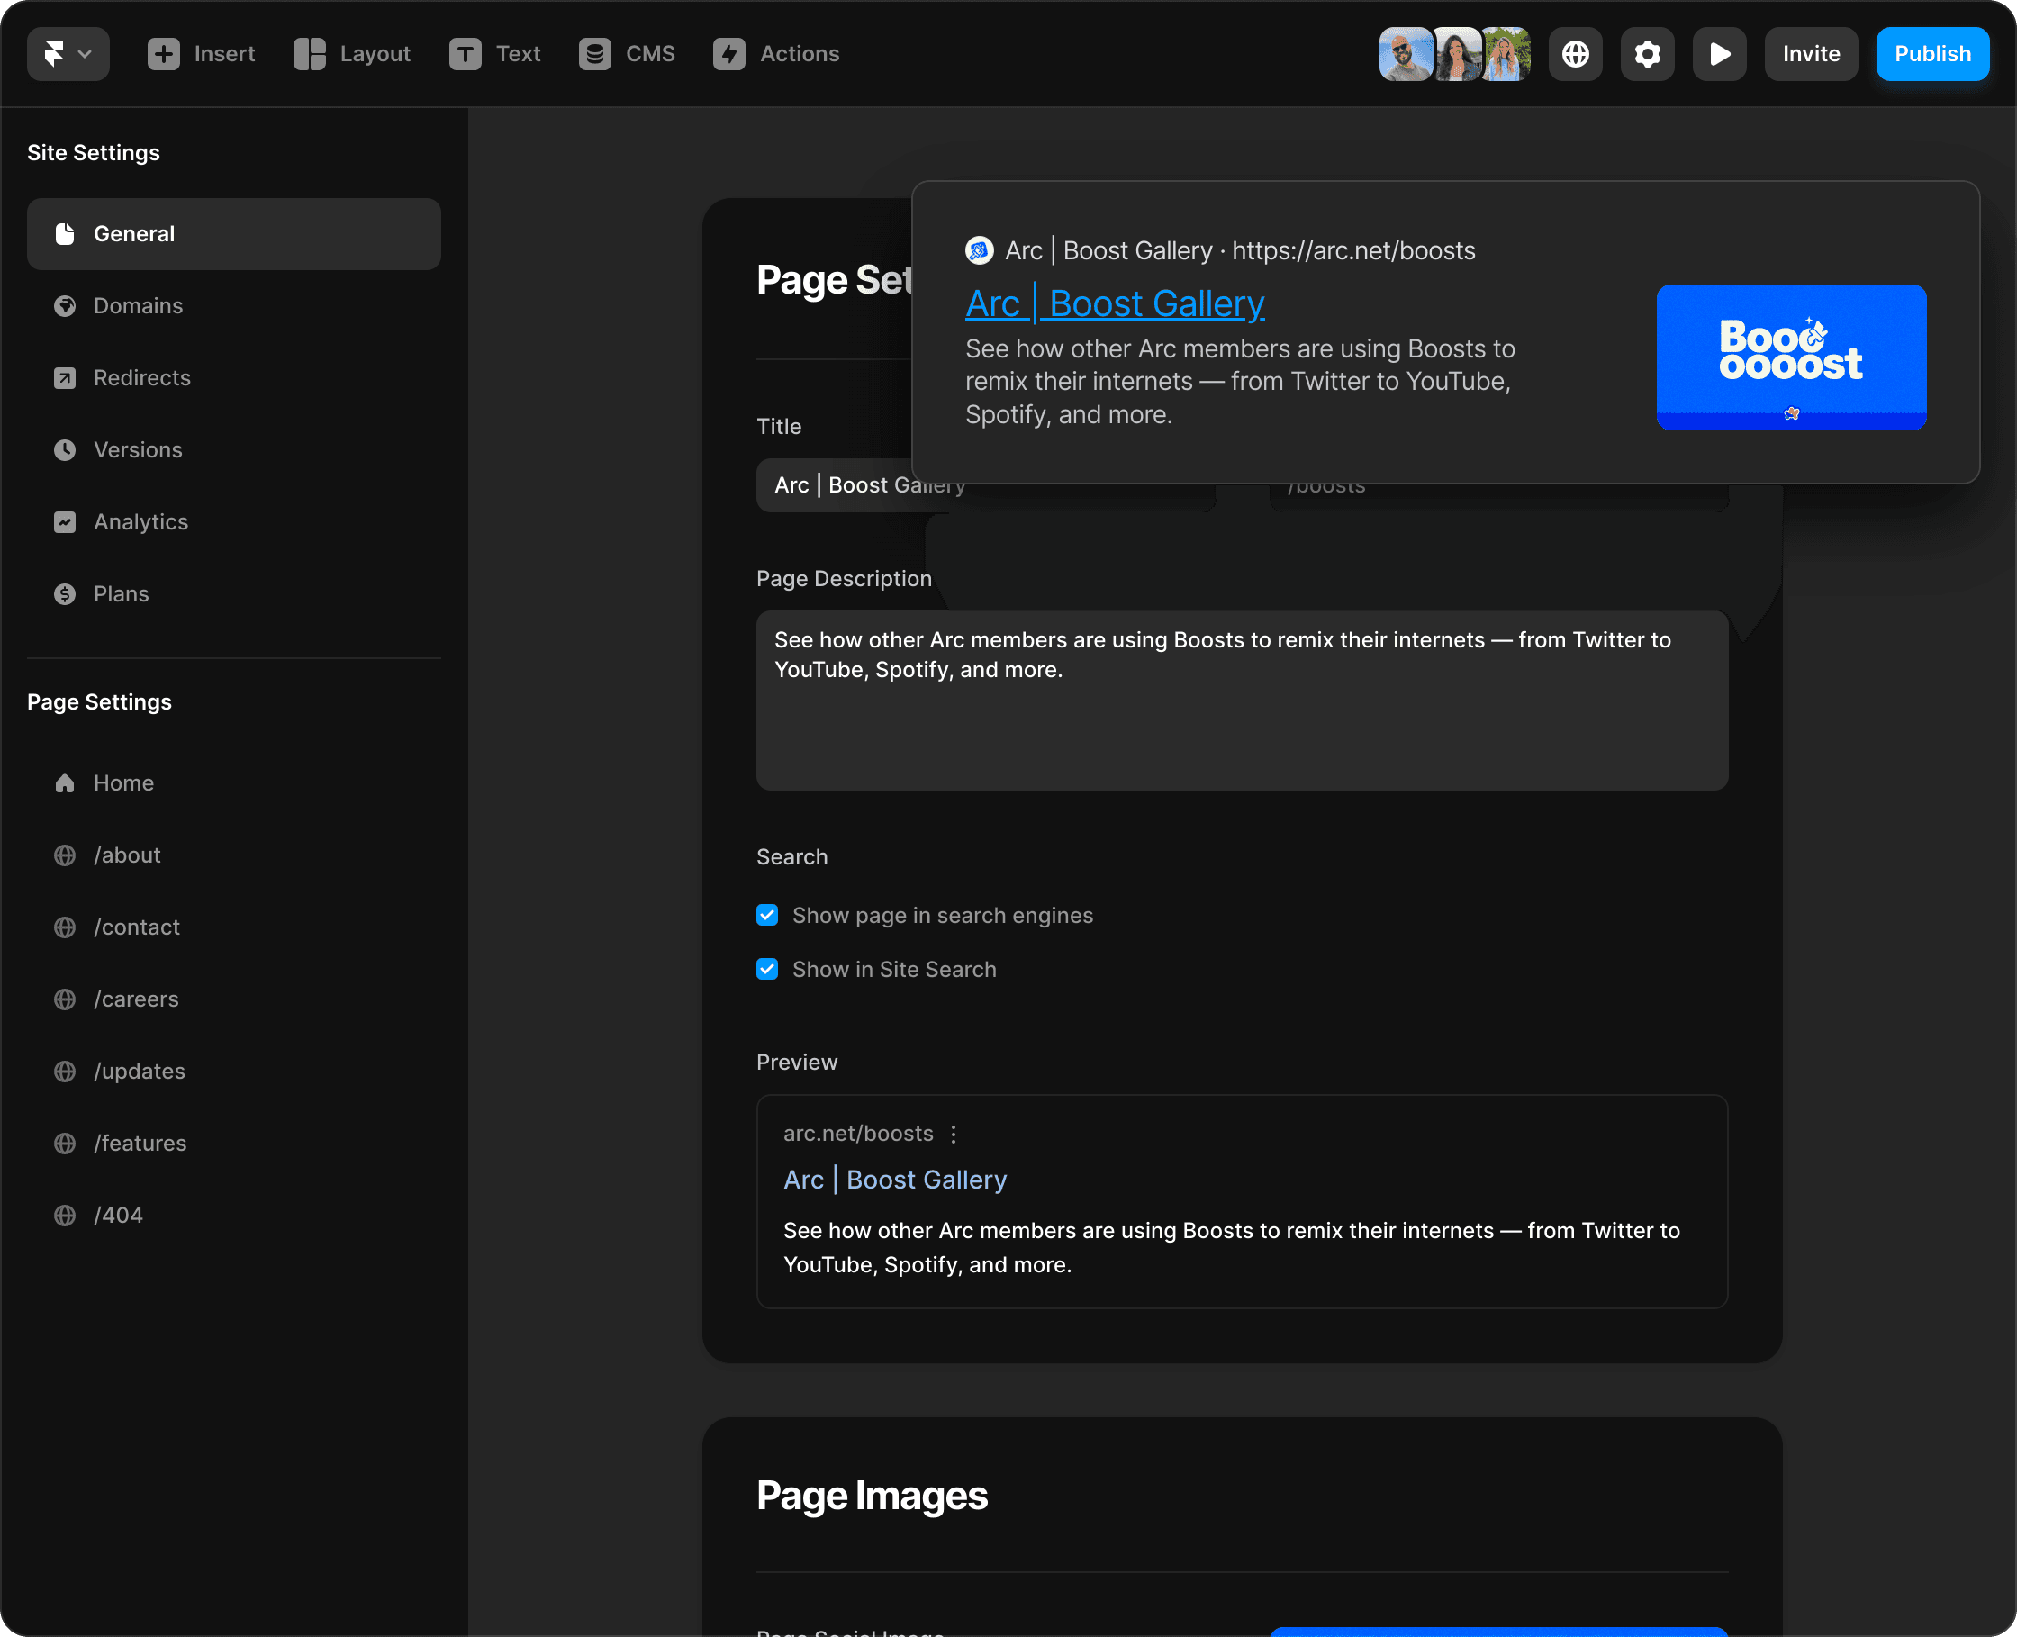The height and width of the screenshot is (1637, 2017).
Task: Open the CMS database icon
Action: [x=595, y=54]
